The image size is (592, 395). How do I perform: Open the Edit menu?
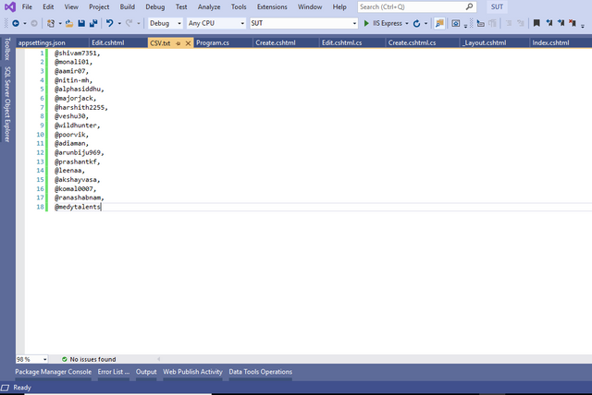point(48,6)
